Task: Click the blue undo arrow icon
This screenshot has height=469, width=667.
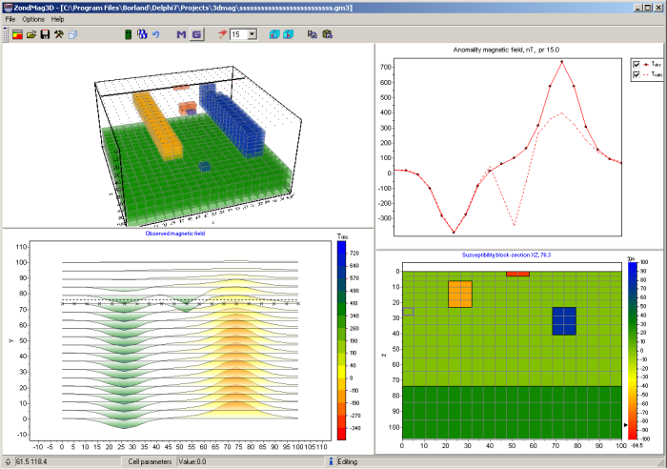Action: point(155,34)
